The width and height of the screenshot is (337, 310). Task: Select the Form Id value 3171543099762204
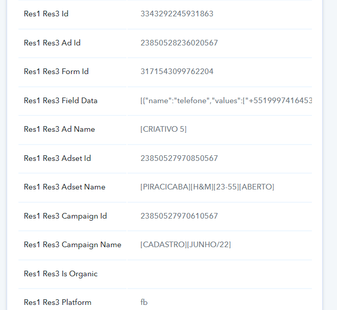pos(177,71)
